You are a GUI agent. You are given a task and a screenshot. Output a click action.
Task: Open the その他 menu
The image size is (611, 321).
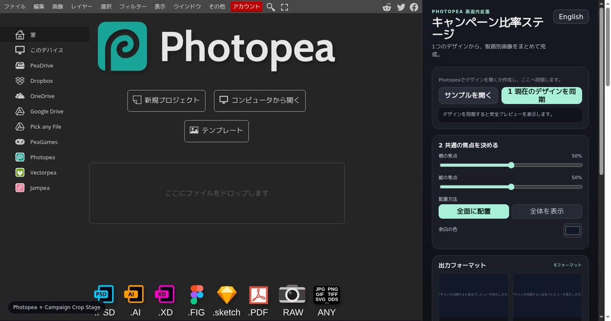[x=217, y=7]
